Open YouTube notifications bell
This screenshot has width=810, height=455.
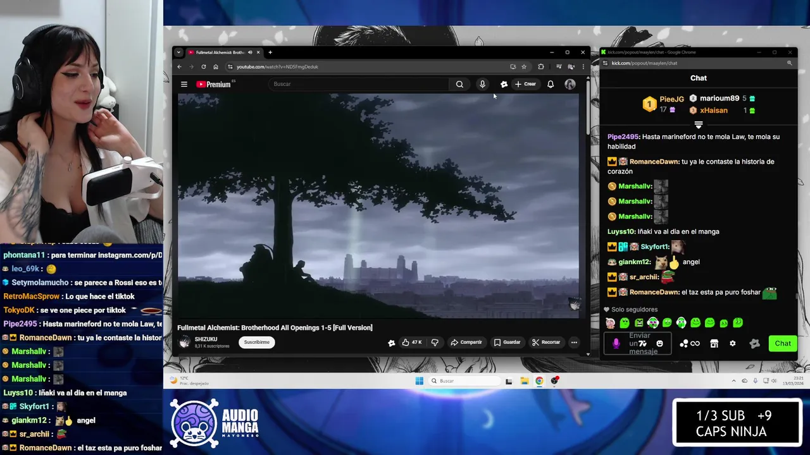[551, 84]
